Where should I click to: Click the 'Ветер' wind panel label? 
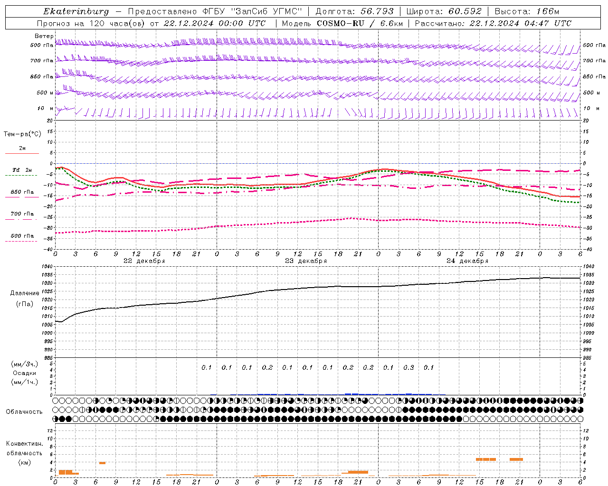tap(44, 36)
